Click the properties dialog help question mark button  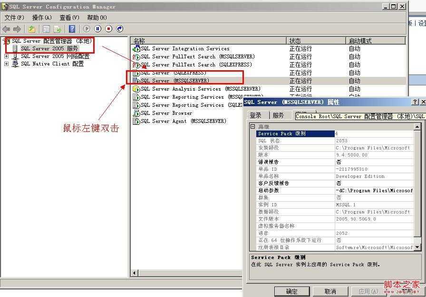pos(415,102)
